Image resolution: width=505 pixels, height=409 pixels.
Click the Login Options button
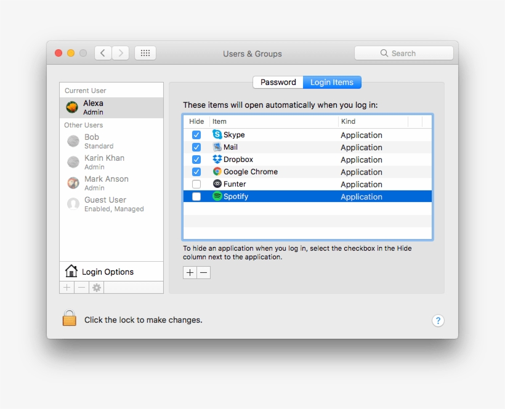tap(107, 271)
